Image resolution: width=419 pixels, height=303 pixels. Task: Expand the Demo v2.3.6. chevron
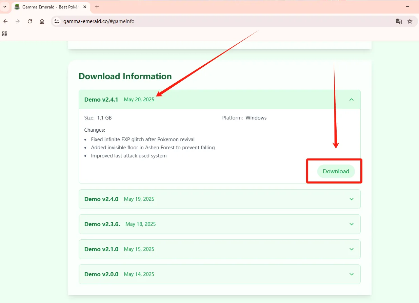click(352, 224)
